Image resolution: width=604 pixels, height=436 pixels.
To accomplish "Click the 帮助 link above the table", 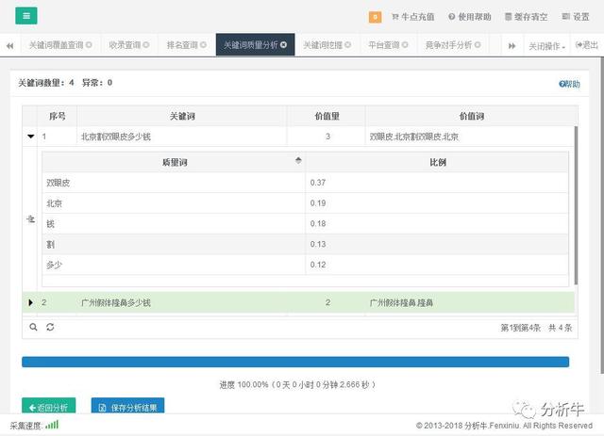I will click(569, 84).
